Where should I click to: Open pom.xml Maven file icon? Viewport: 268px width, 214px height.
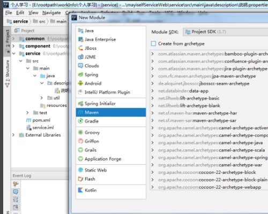[x=28, y=120]
